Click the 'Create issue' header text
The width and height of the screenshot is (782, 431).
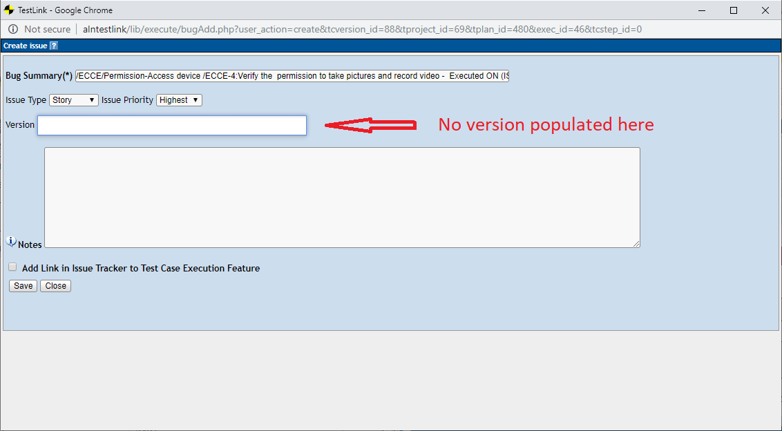[x=26, y=46]
